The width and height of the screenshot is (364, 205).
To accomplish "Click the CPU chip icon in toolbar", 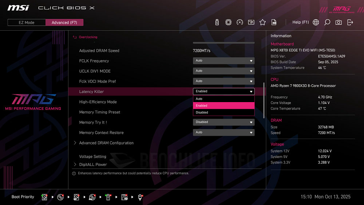I will 228,22.
